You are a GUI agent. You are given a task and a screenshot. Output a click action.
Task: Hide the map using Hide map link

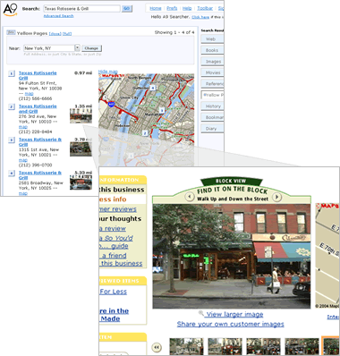coord(108,72)
